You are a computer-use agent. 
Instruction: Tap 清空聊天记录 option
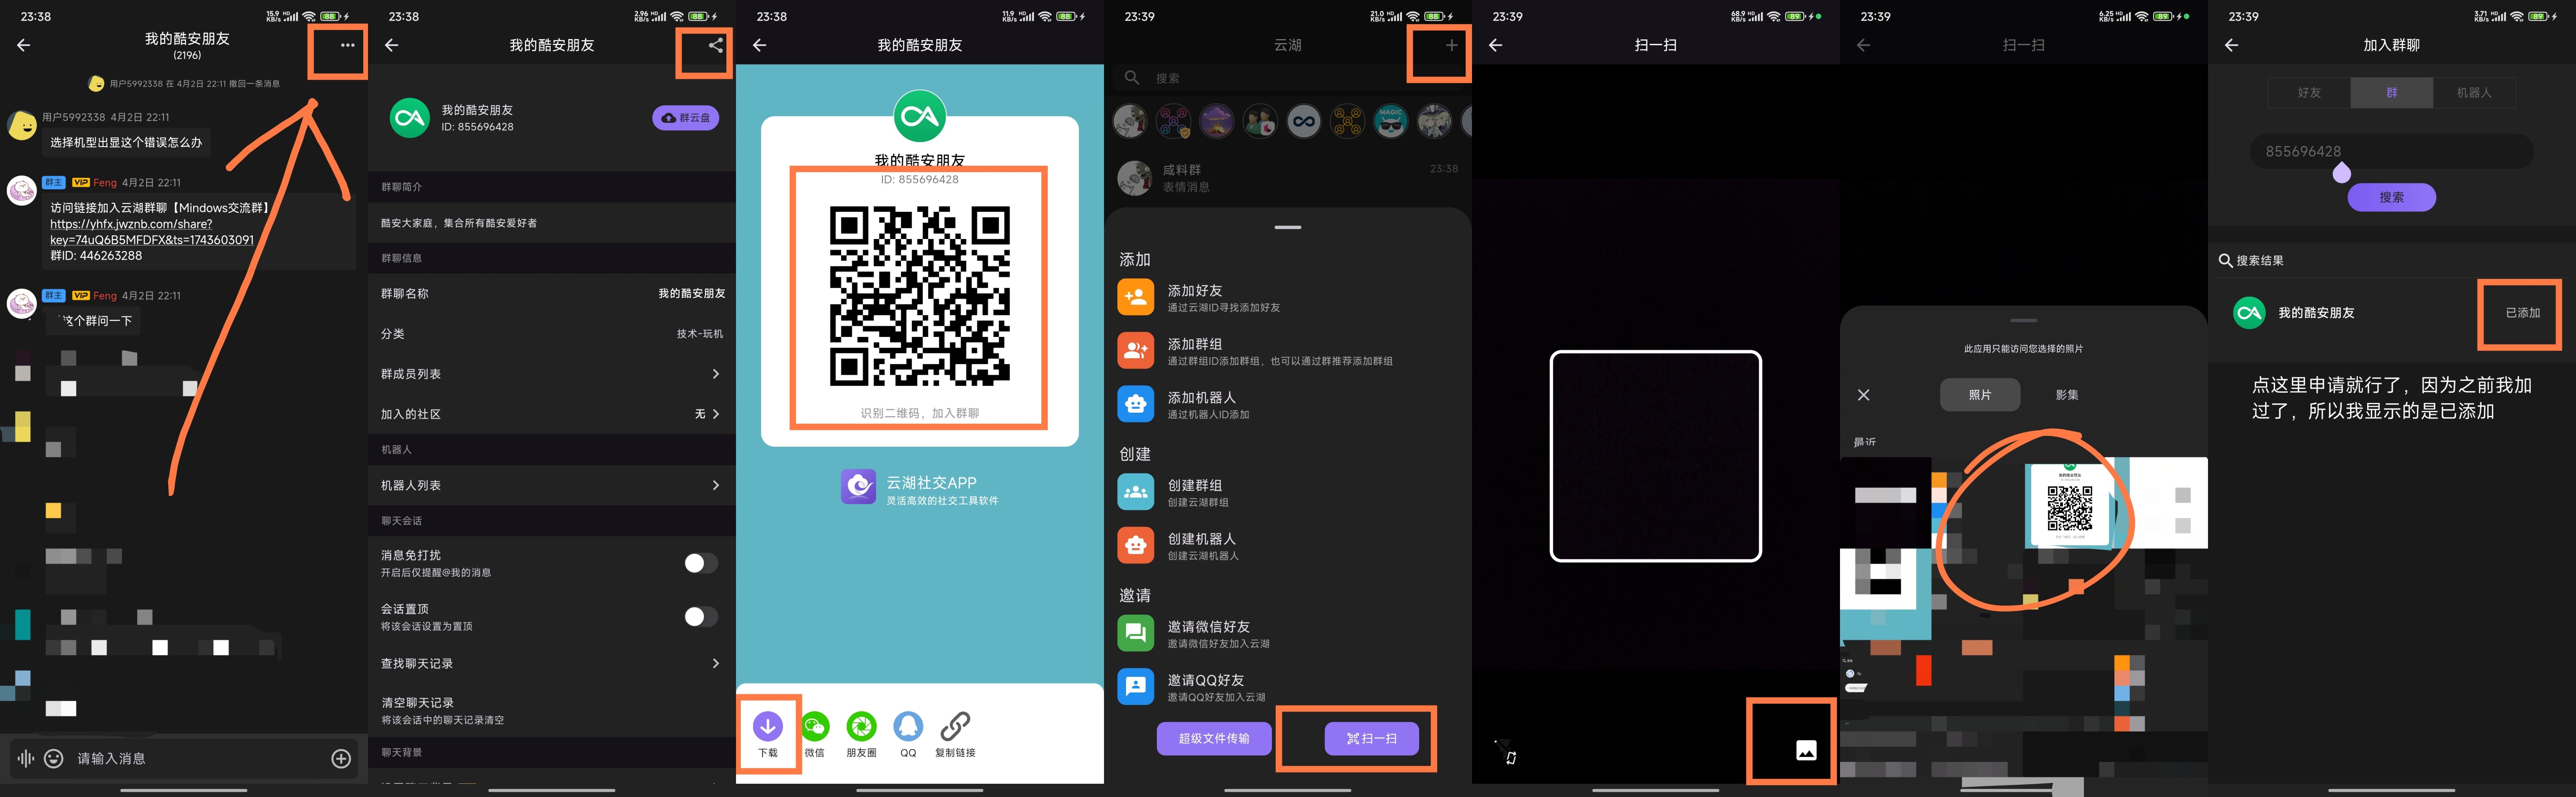click(552, 711)
